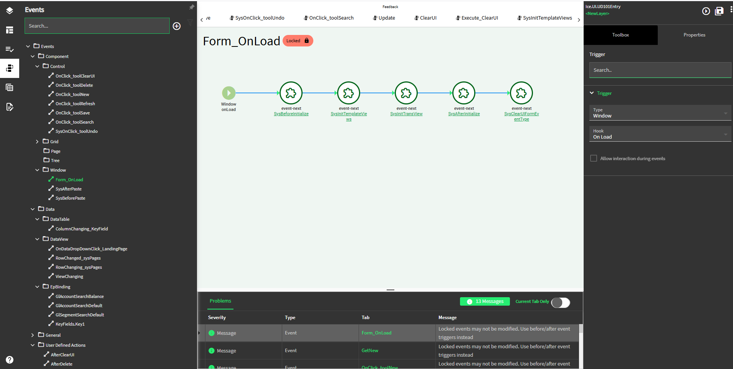Collapse the Window folder

coord(37,170)
